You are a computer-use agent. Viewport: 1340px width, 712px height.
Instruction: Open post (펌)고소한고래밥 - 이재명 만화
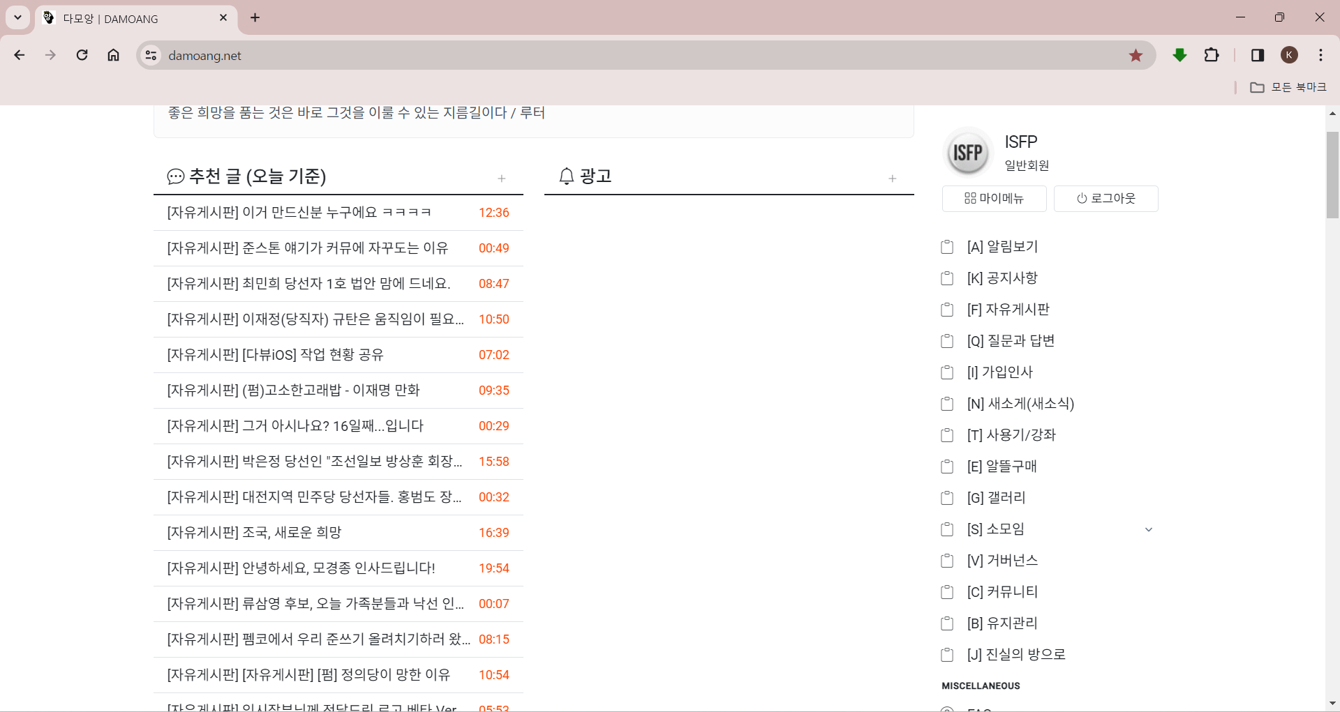(293, 391)
